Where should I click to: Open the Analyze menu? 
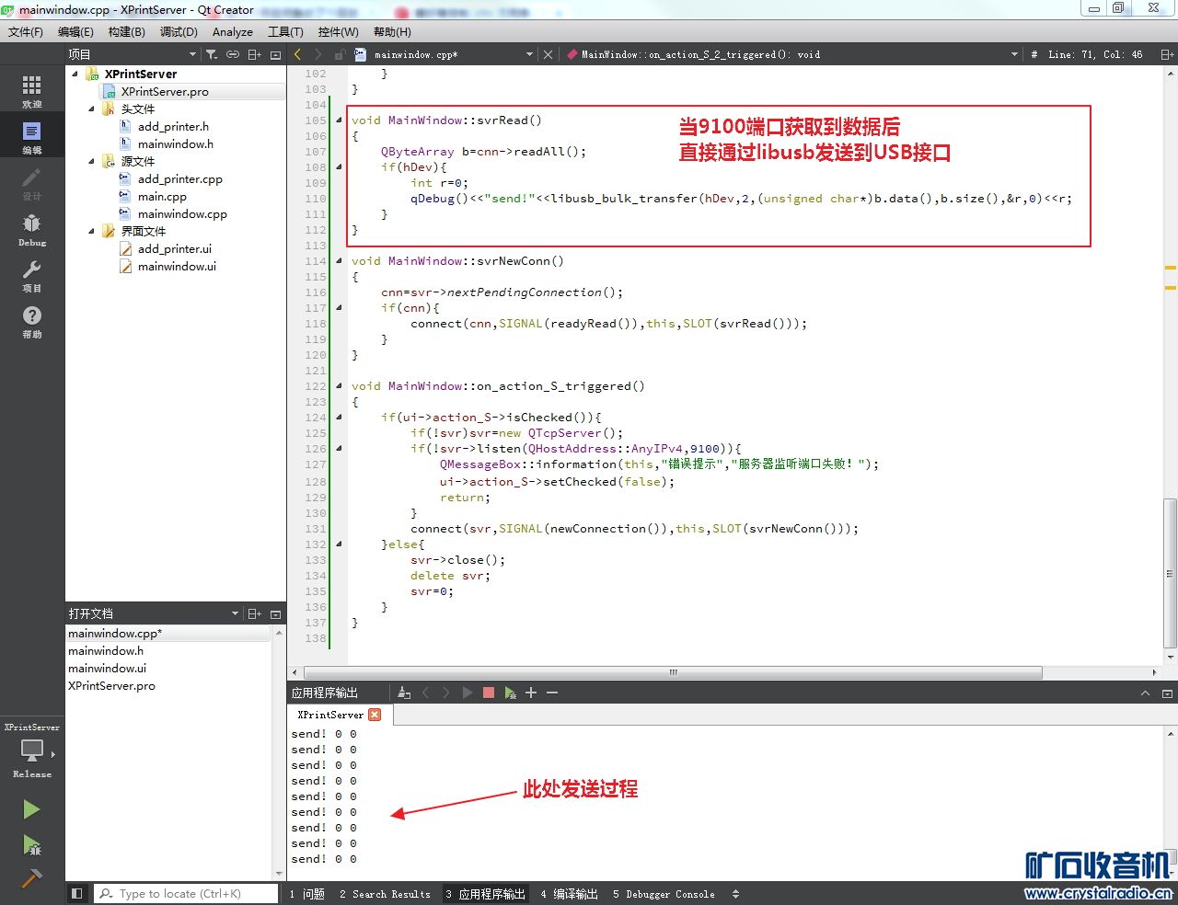coord(232,31)
